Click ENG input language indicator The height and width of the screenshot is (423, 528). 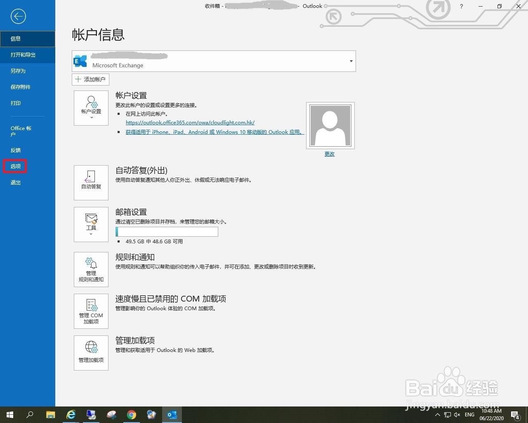click(x=469, y=415)
